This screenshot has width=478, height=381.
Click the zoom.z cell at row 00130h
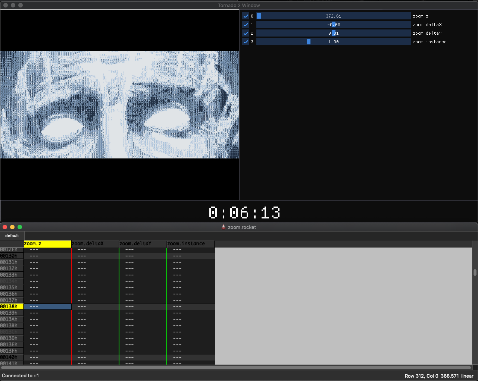pos(47,256)
